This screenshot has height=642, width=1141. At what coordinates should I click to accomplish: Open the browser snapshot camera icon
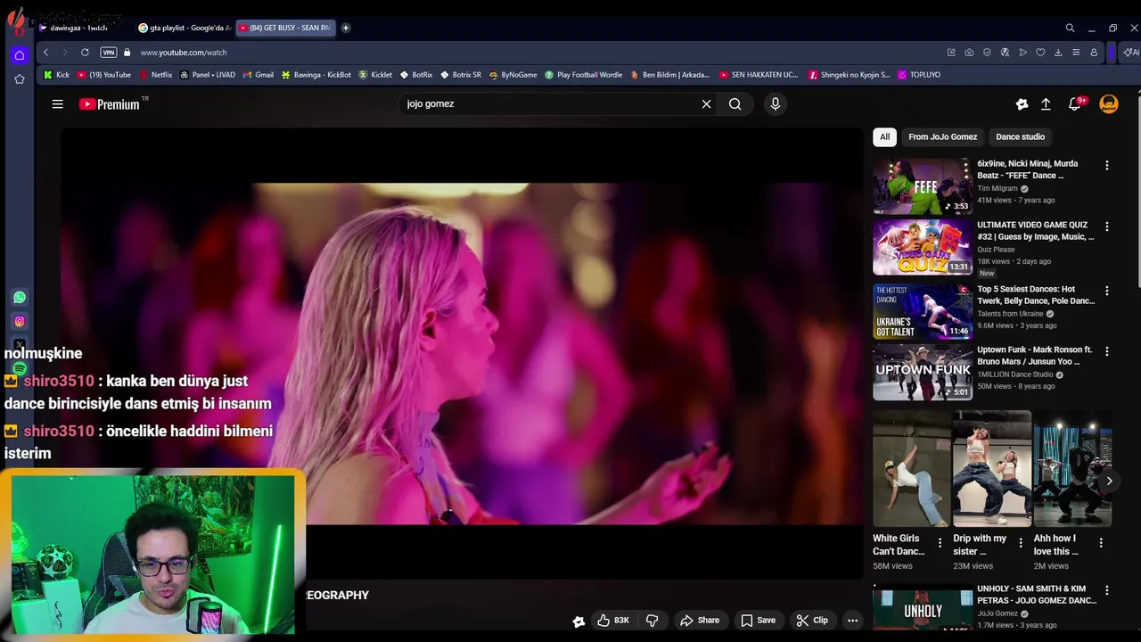coord(969,53)
